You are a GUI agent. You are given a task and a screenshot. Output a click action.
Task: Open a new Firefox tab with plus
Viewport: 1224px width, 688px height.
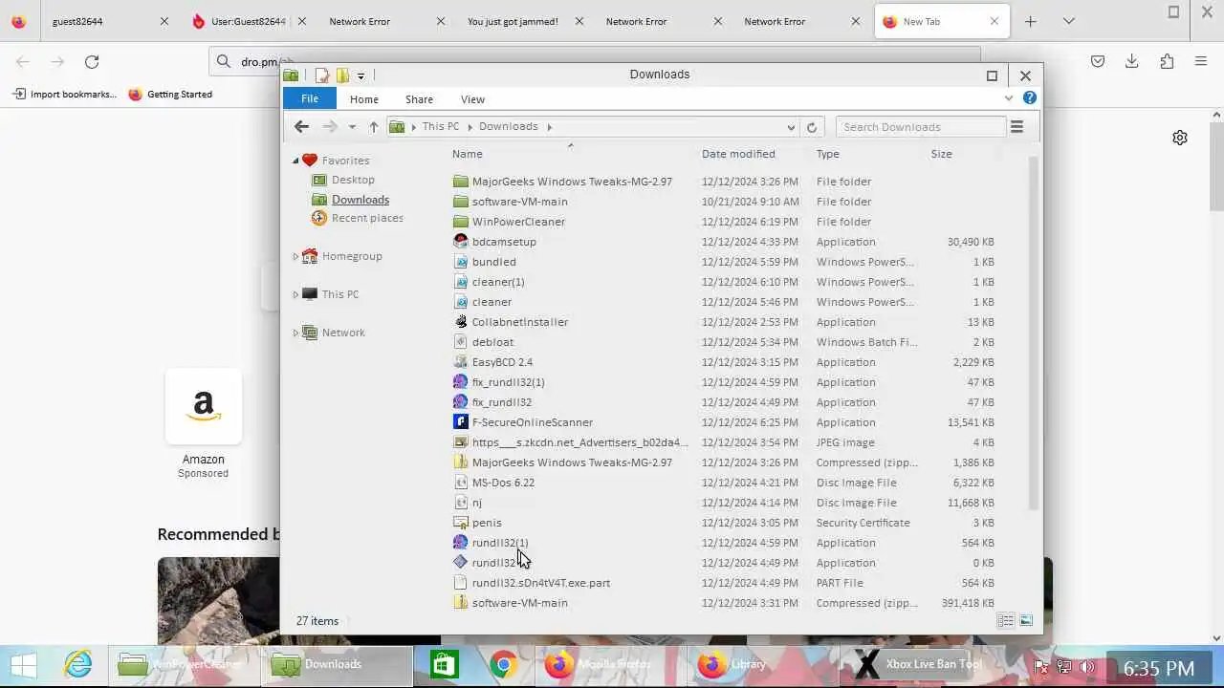pyautogui.click(x=1030, y=21)
